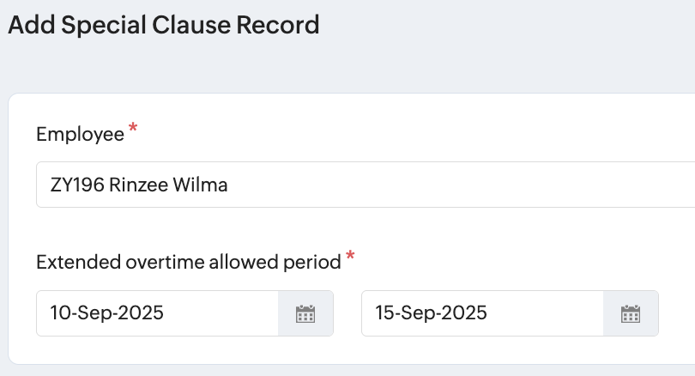This screenshot has width=695, height=376.
Task: Click the red asterisk beside overtime period
Action: [350, 258]
